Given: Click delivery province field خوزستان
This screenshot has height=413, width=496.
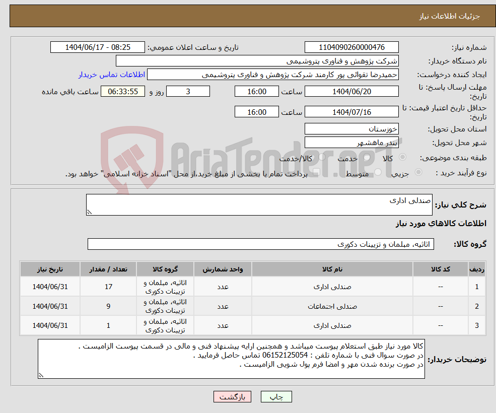Looking at the screenshot, I should [x=351, y=129].
